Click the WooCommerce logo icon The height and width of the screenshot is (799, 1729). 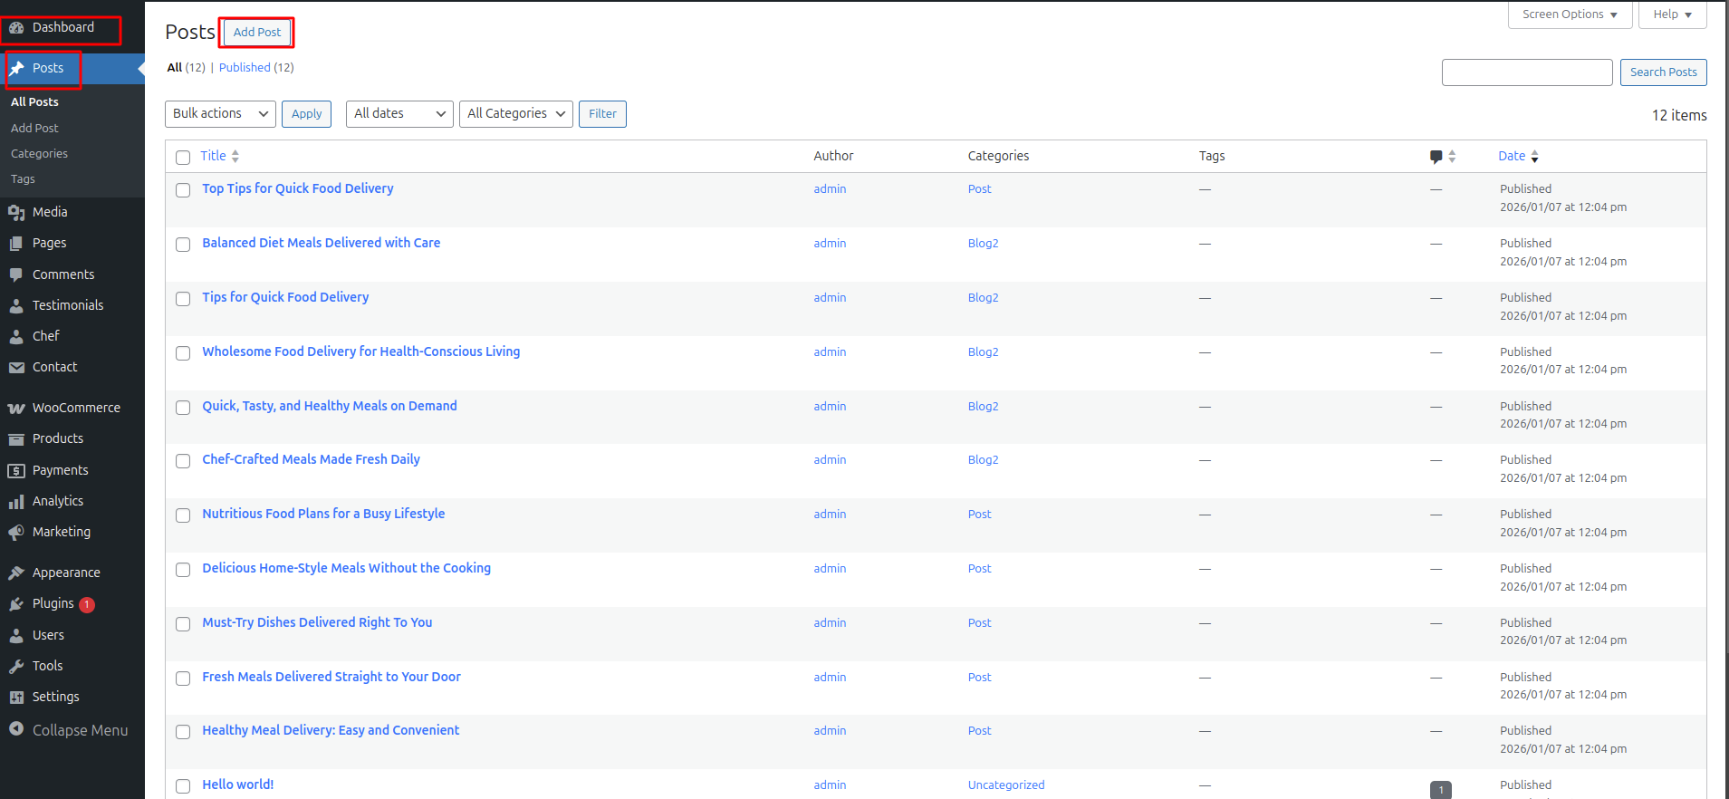point(16,408)
